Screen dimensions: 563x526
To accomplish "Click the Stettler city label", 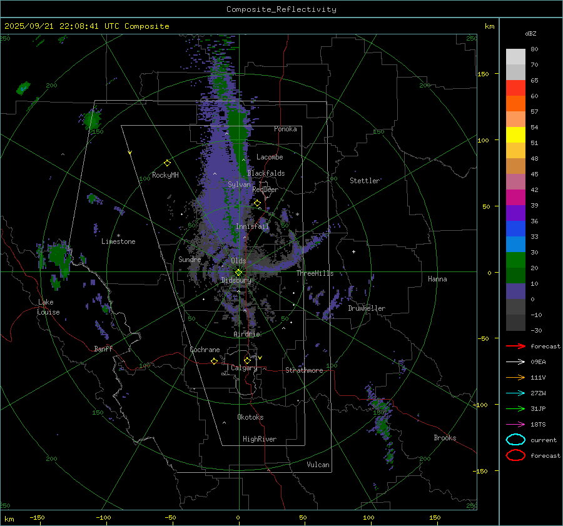I will [x=365, y=181].
